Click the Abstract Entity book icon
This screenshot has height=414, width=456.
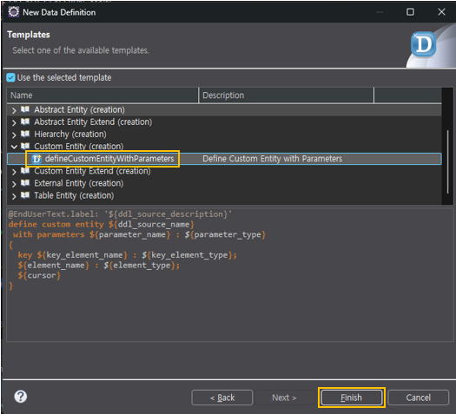(x=25, y=109)
